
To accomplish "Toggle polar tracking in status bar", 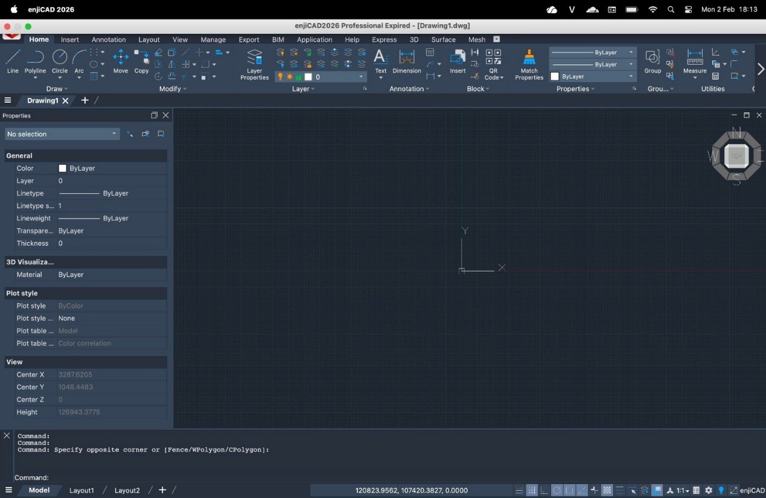I will (x=557, y=490).
